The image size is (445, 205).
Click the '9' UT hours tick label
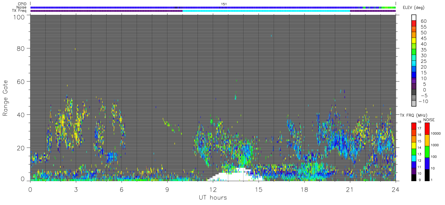[x=167, y=189]
